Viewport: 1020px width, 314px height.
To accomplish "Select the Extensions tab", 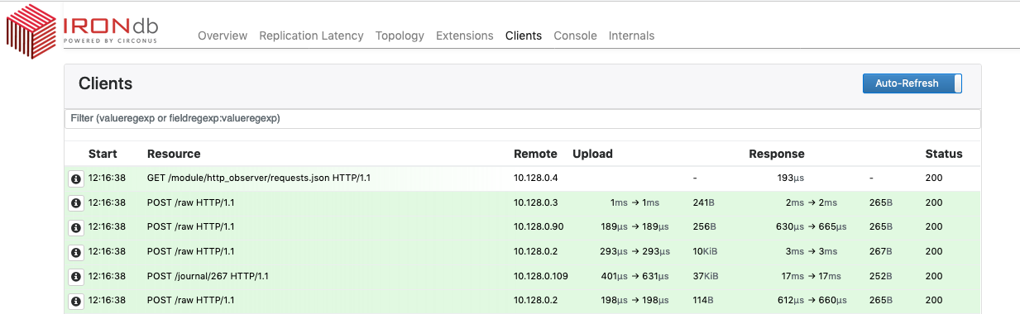I will point(465,36).
